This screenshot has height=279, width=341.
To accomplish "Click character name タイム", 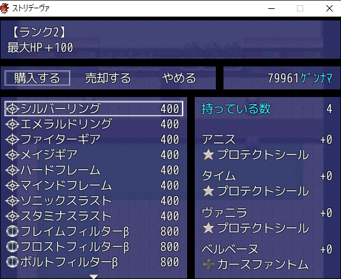I will pyautogui.click(x=218, y=176).
